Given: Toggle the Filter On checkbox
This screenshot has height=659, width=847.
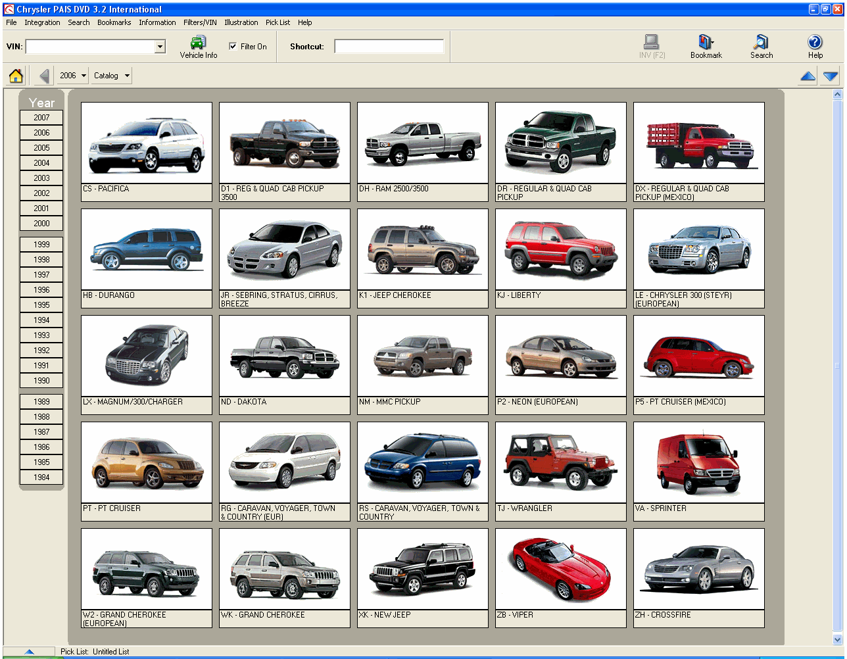Looking at the screenshot, I should coord(233,47).
